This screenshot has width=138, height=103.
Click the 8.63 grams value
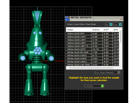click(95, 65)
